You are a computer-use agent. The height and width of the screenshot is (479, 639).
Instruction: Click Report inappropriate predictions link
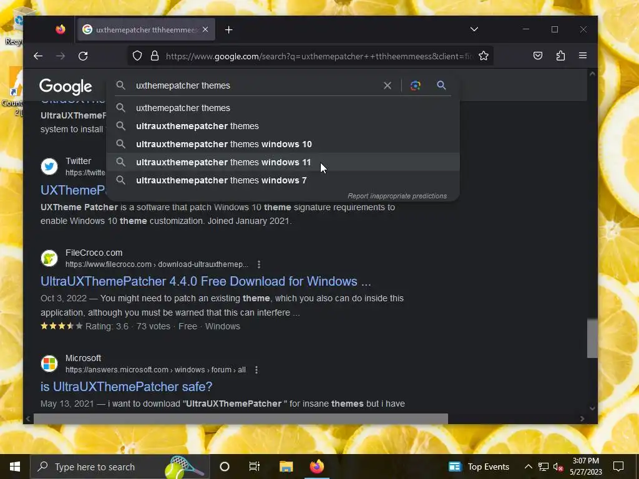(397, 196)
